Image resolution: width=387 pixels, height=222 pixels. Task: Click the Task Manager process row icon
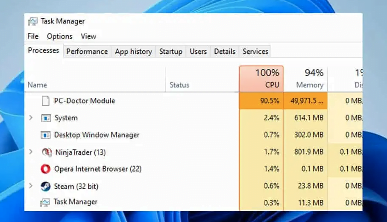click(45, 202)
